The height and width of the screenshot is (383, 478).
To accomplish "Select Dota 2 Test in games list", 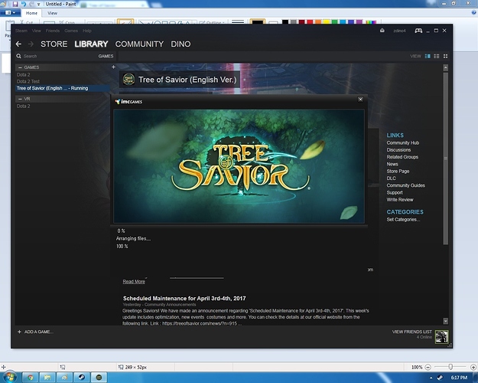I will pyautogui.click(x=30, y=81).
